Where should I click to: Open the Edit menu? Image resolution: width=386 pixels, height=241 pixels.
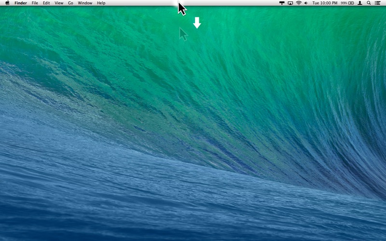tap(46, 3)
